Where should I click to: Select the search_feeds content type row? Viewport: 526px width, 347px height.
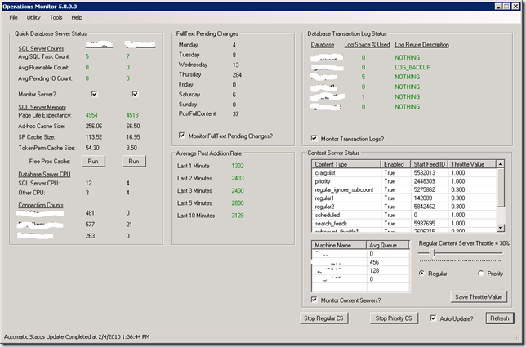click(x=403, y=223)
